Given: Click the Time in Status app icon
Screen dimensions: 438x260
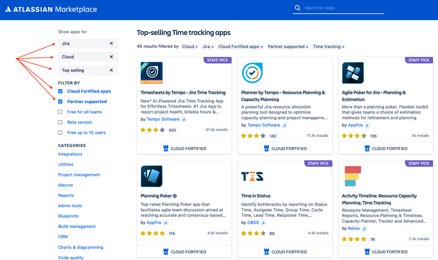Looking at the screenshot, I should [x=252, y=176].
